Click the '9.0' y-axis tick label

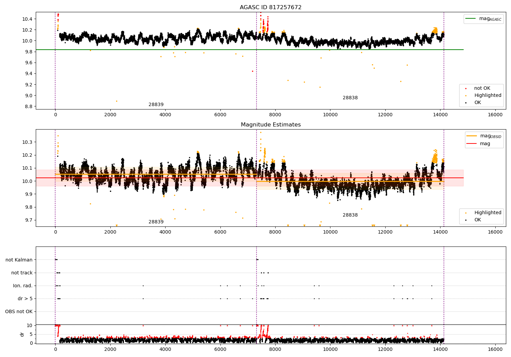pos(29,96)
